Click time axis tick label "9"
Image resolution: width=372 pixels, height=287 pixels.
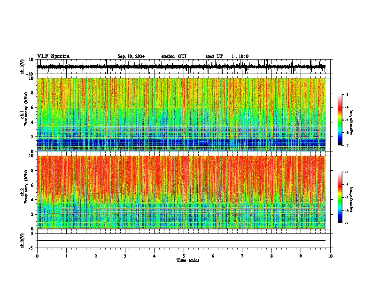[x=301, y=256]
